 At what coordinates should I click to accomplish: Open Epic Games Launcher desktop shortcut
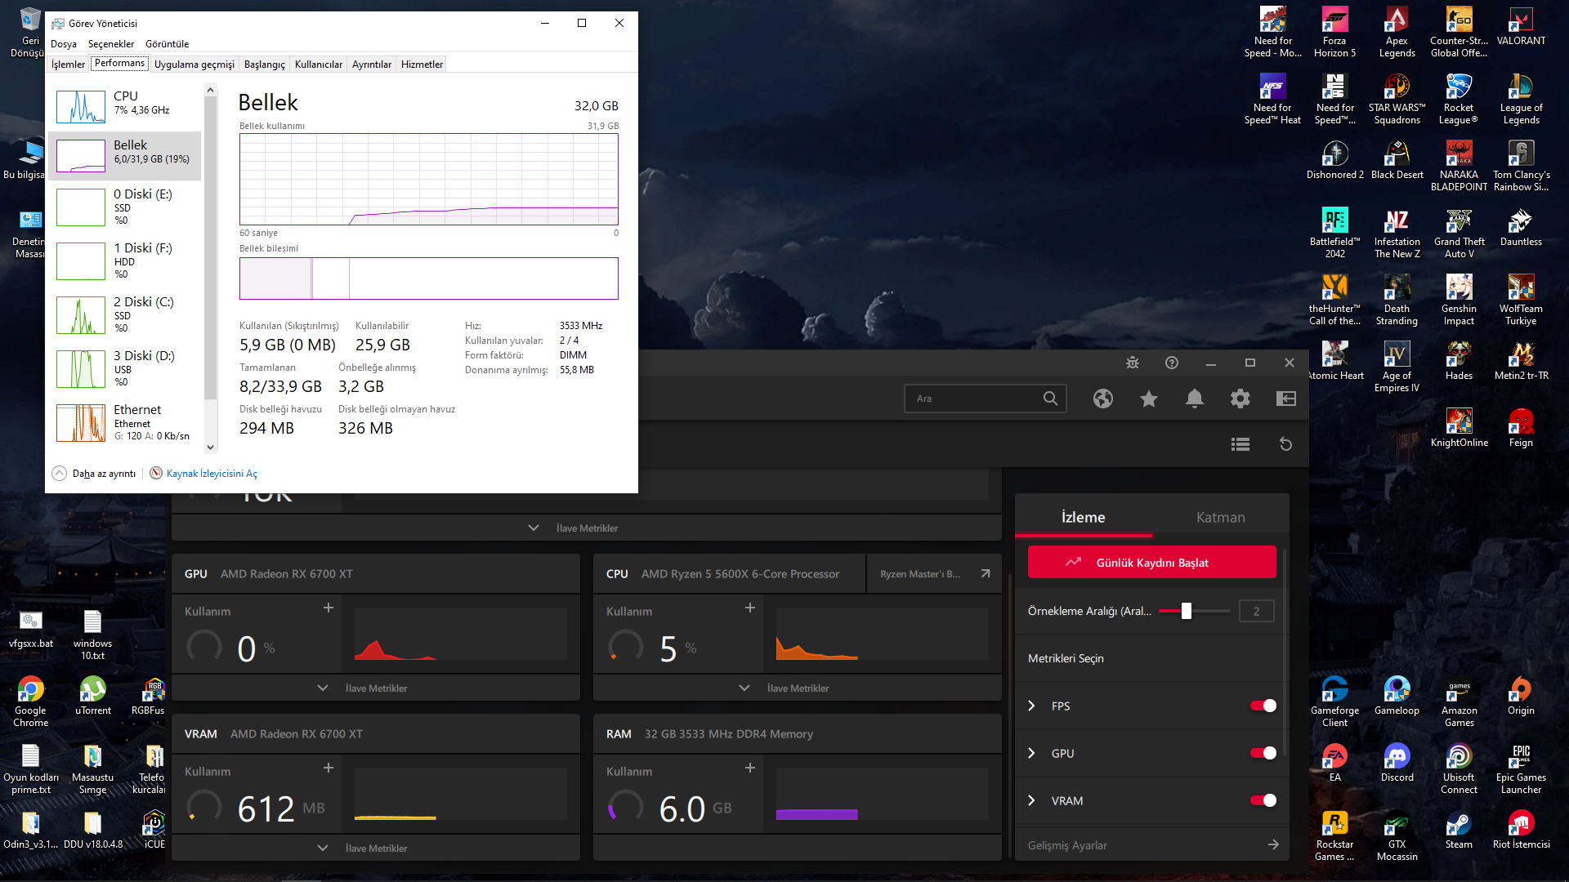tap(1521, 769)
